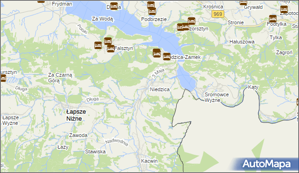The width and height of the screenshot is (299, 173).
Task: Select the Za Czarną Górą label
Action: click(x=60, y=78)
